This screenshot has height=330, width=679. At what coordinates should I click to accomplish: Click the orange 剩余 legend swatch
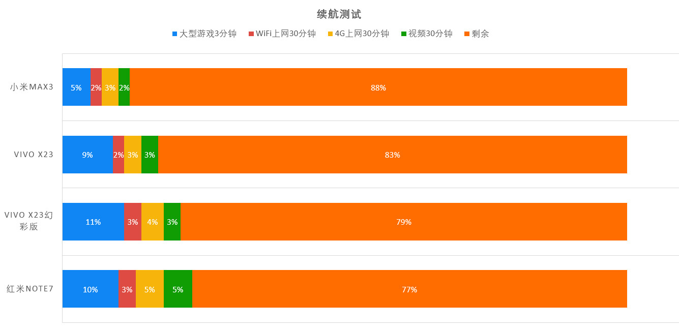tap(467, 34)
